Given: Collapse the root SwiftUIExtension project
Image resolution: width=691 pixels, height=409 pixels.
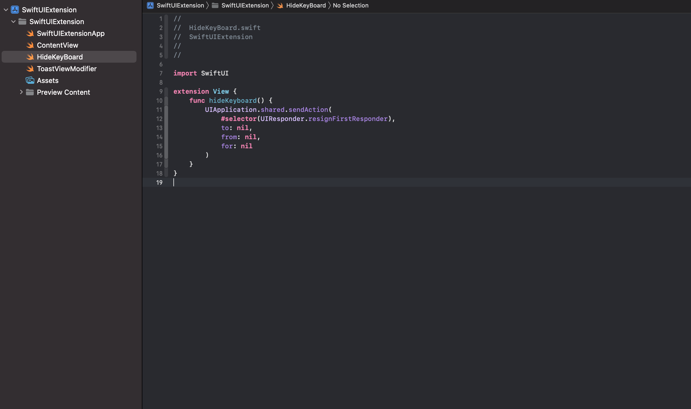Looking at the screenshot, I should [x=6, y=10].
